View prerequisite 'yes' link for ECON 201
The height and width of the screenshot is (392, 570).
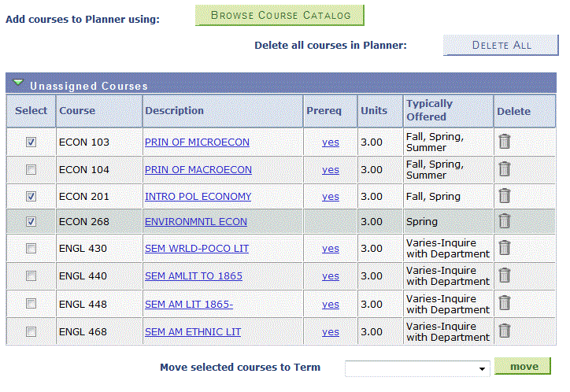331,197
